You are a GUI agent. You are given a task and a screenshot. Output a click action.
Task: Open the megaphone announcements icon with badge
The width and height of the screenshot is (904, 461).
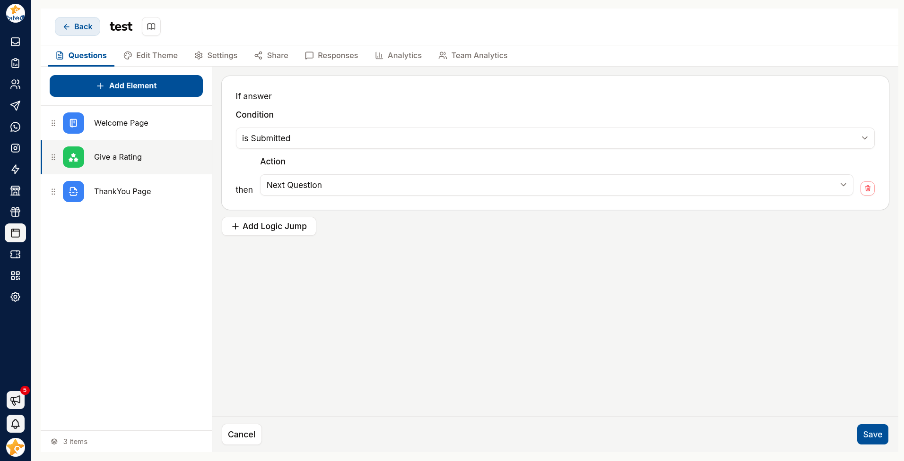tap(15, 400)
